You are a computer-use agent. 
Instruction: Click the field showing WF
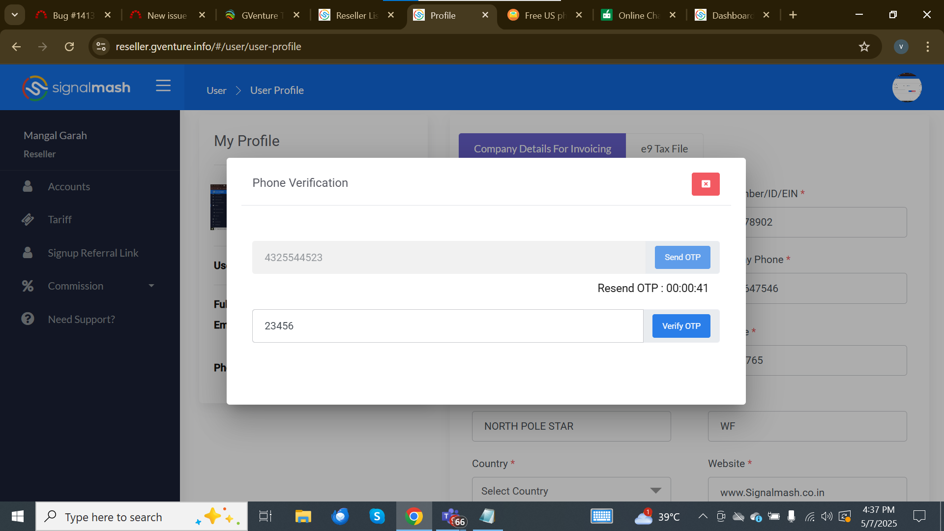click(x=807, y=426)
